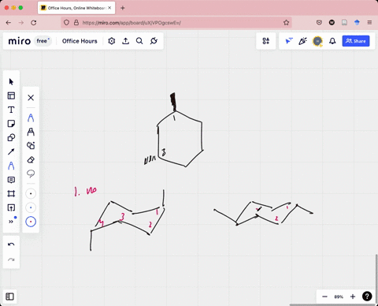Image resolution: width=378 pixels, height=306 pixels.
Task: Open notifications bell
Action: (x=332, y=41)
